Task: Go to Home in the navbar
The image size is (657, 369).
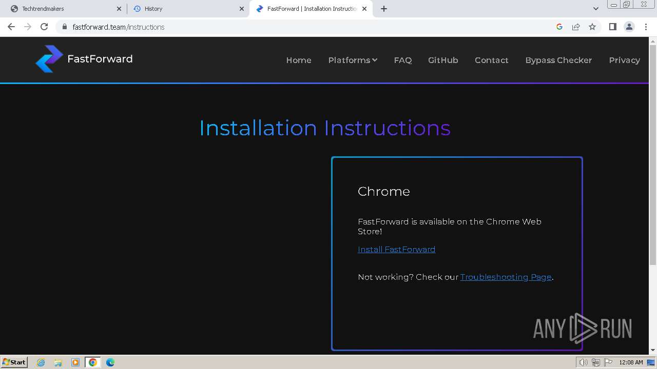Action: point(299,60)
